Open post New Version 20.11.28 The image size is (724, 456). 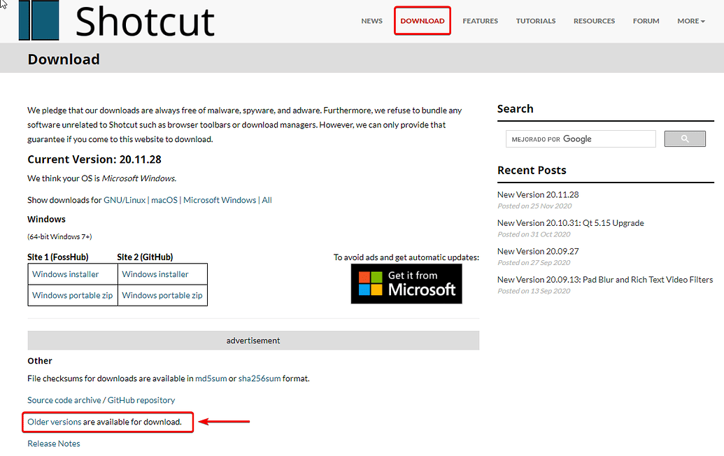point(538,194)
